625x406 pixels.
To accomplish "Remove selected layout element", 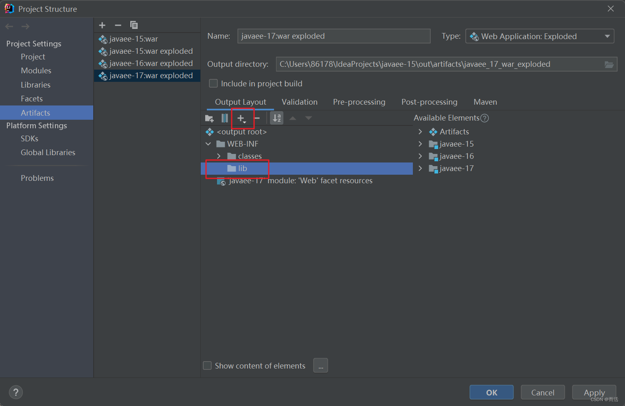I will click(x=257, y=119).
